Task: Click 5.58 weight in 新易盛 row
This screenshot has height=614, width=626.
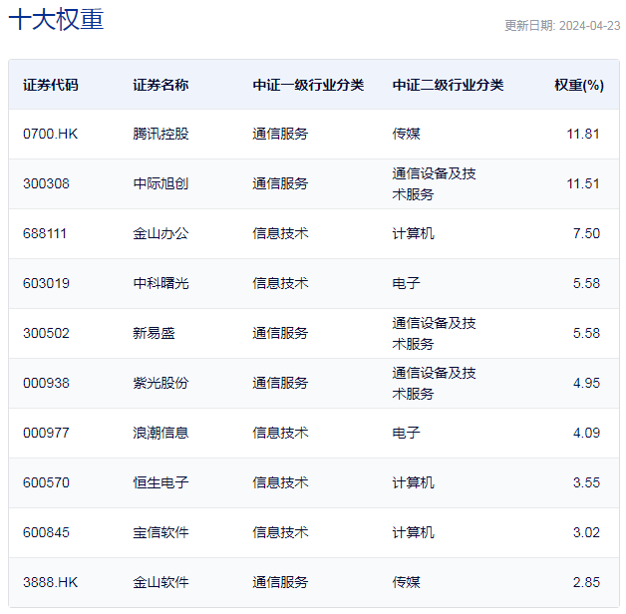Action: 586,333
